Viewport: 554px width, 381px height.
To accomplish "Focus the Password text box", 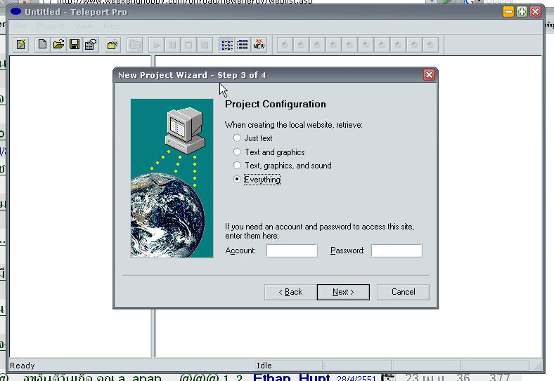I will tap(397, 250).
